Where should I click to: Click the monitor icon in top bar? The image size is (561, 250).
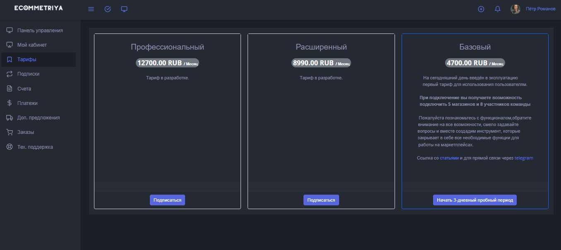click(x=124, y=9)
